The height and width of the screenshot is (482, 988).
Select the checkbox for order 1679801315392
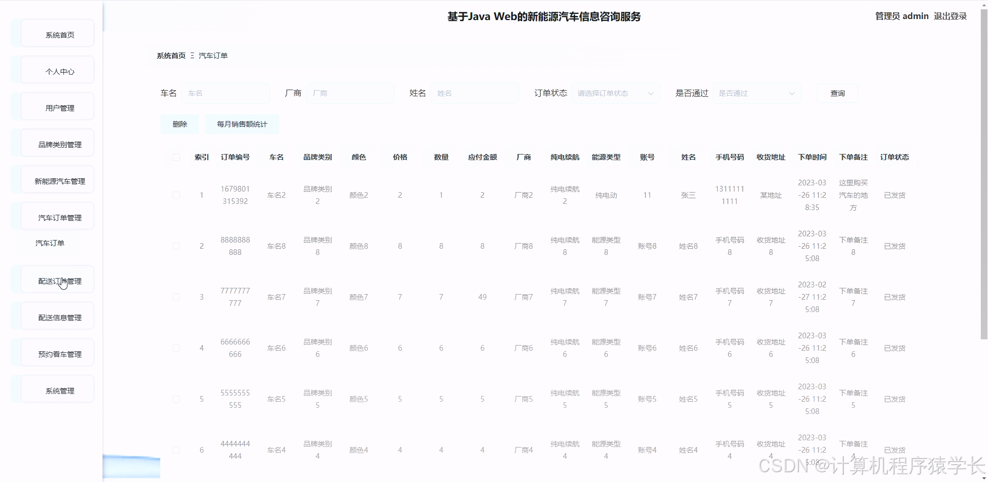(x=176, y=195)
